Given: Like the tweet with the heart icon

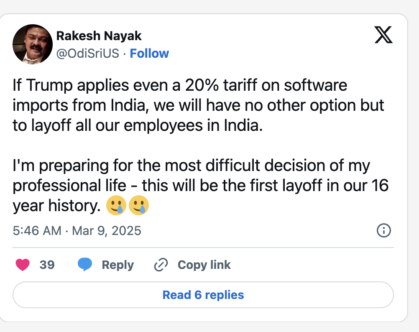Looking at the screenshot, I should click(23, 265).
